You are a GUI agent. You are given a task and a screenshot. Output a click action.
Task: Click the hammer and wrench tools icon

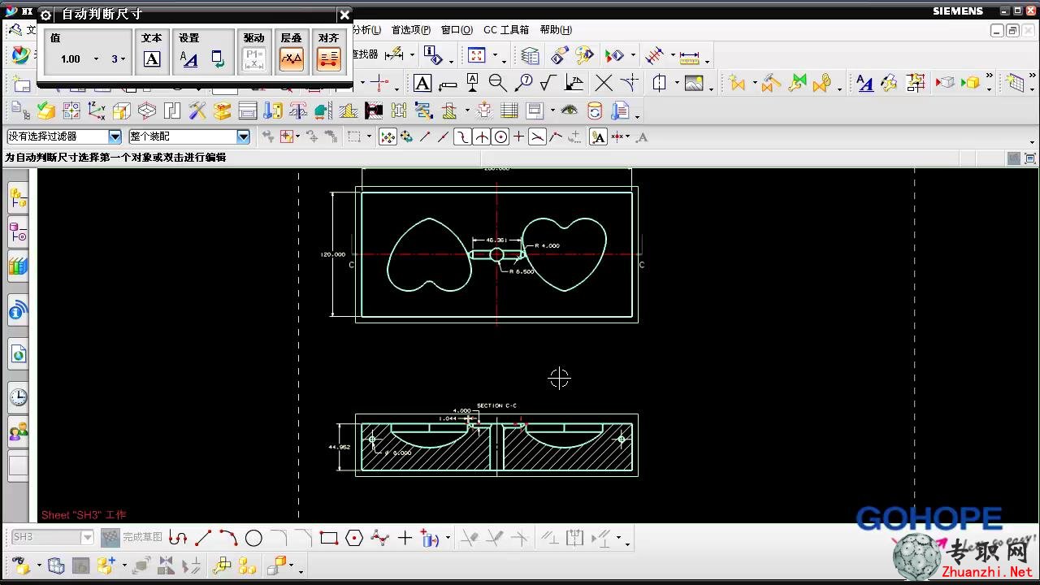[x=197, y=110]
